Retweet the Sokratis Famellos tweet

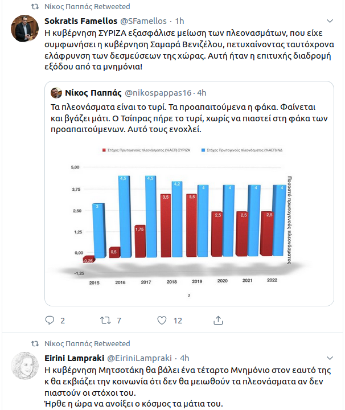click(x=105, y=320)
